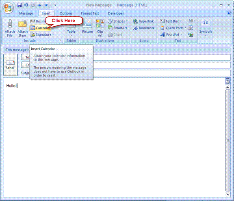Screen dimensions: 234x201
Task: Close the New Message window
Action: [x=228, y=5]
